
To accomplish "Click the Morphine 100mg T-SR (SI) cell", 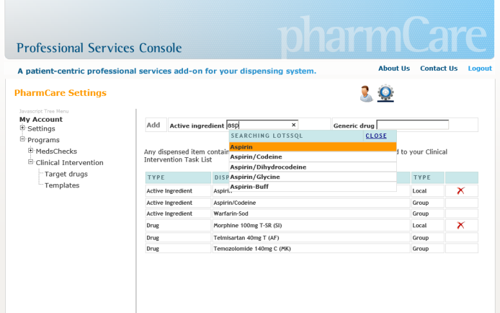I will click(x=311, y=225).
